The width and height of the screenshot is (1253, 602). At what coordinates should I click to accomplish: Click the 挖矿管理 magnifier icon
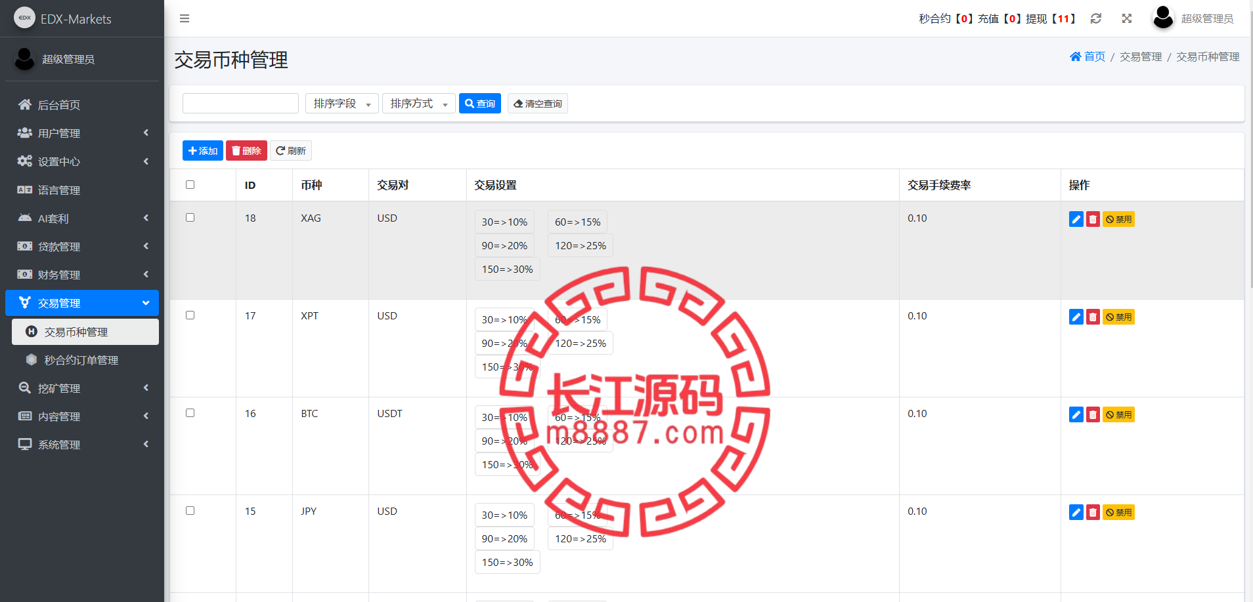pos(25,388)
